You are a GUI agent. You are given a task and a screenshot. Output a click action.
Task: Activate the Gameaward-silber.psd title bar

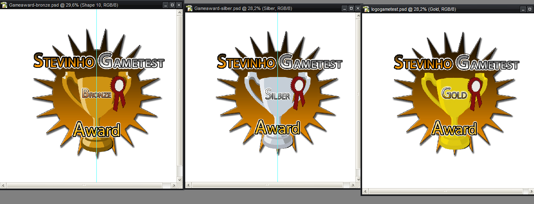pyautogui.click(x=292, y=8)
